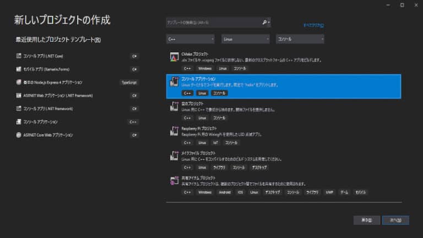Image resolution: width=423 pixels, height=238 pixels.
Task: Click ゲーム tag under 共有アイテム プロジェクト
Action: coord(344,192)
